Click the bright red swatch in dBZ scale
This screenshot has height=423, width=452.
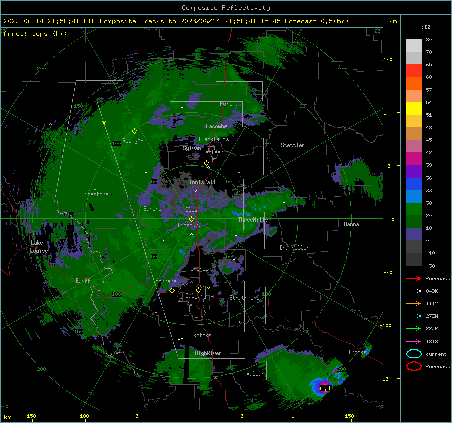tap(414, 71)
